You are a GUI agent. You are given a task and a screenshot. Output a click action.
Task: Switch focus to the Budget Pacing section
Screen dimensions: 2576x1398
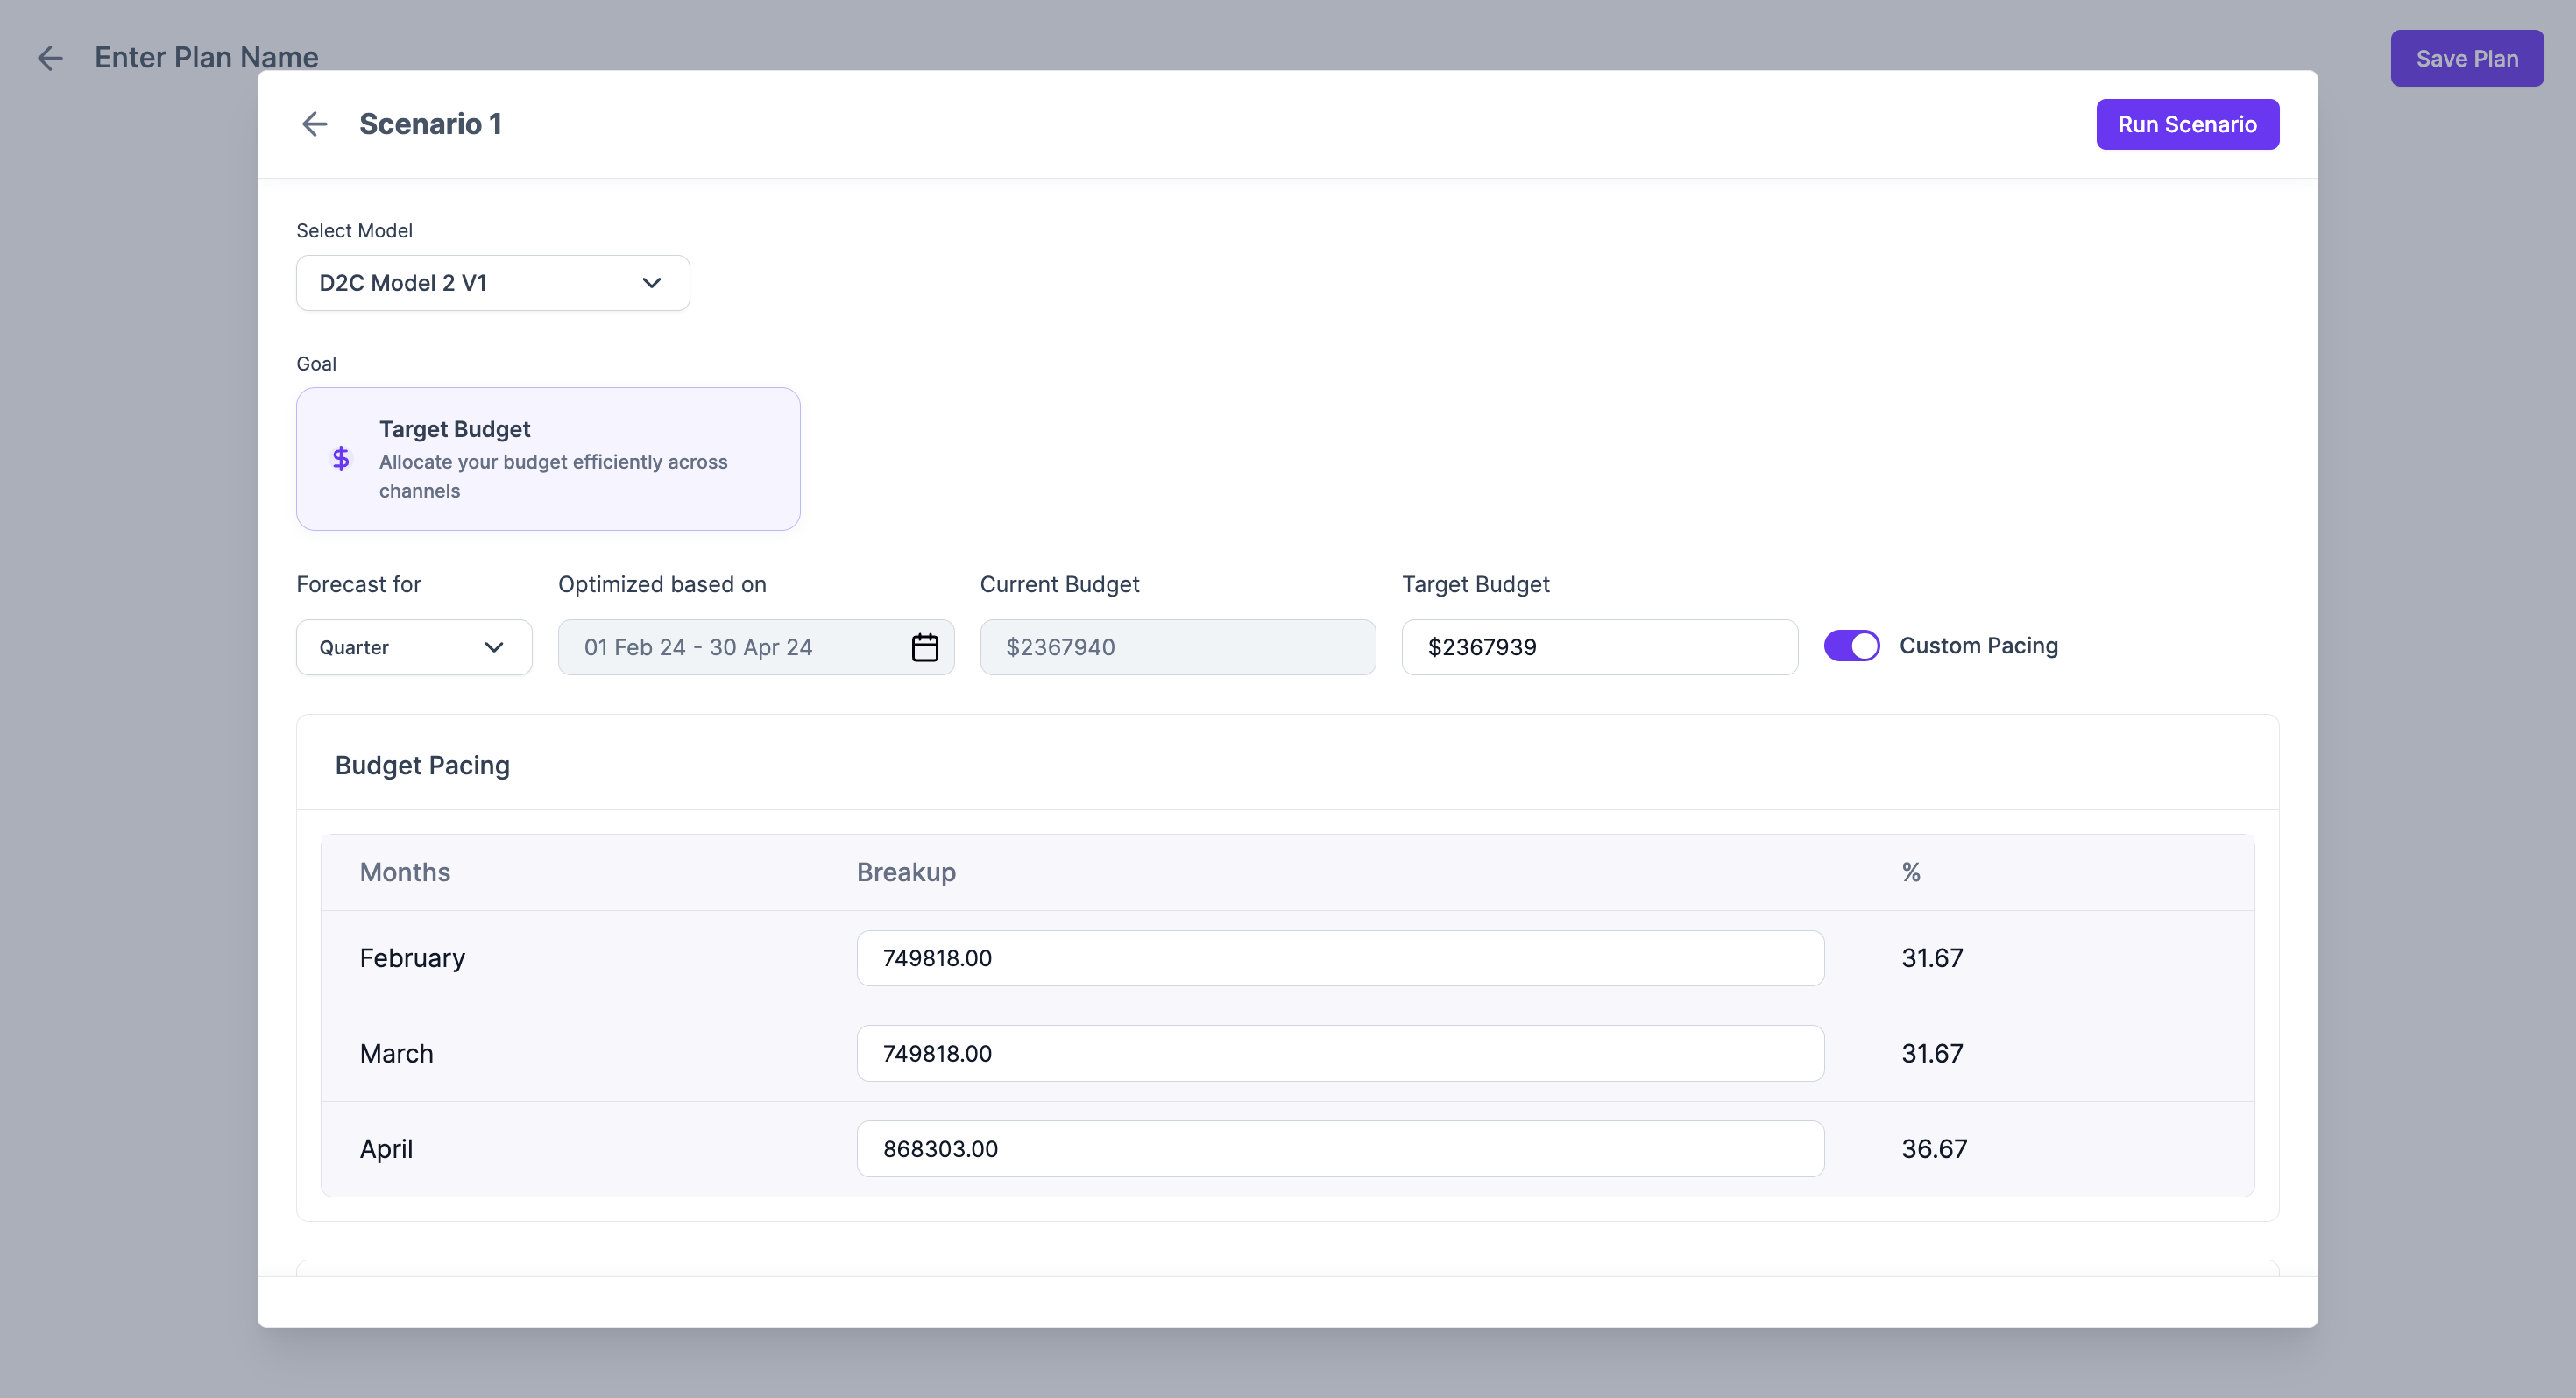coord(422,764)
